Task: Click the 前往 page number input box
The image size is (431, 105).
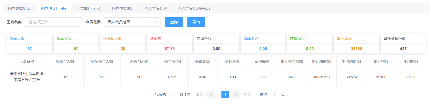Action: click(x=274, y=95)
